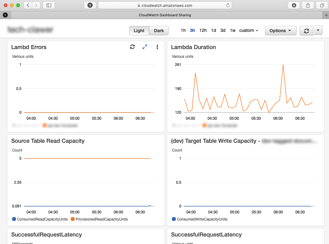Select the 12h time range
The width and height of the screenshot is (329, 244).
(x=203, y=30)
